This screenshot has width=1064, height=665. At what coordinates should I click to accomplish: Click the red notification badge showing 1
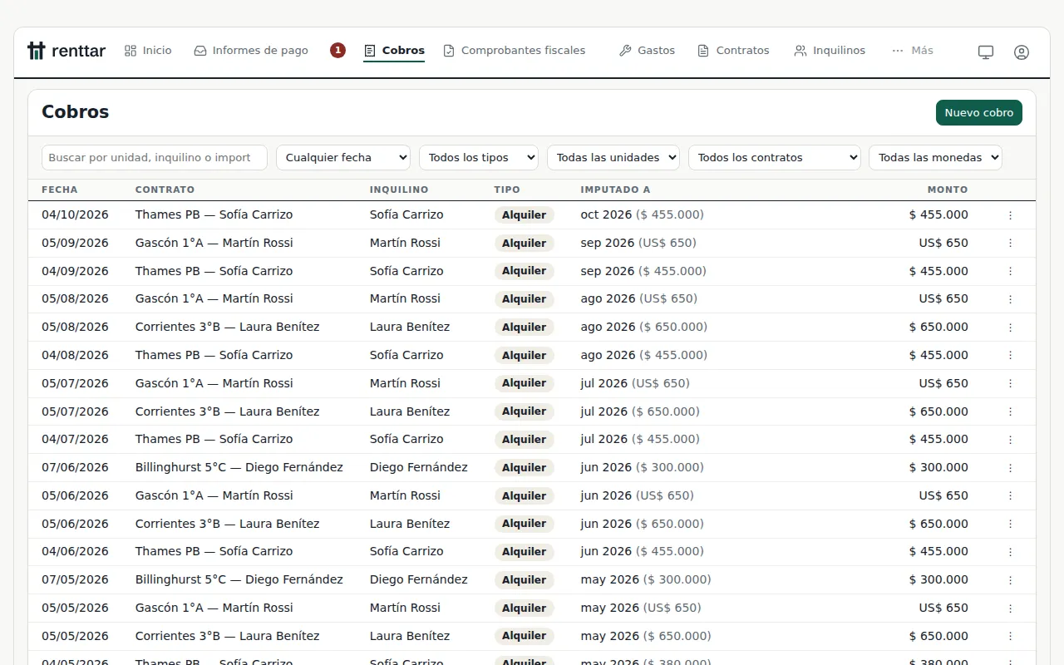(337, 51)
